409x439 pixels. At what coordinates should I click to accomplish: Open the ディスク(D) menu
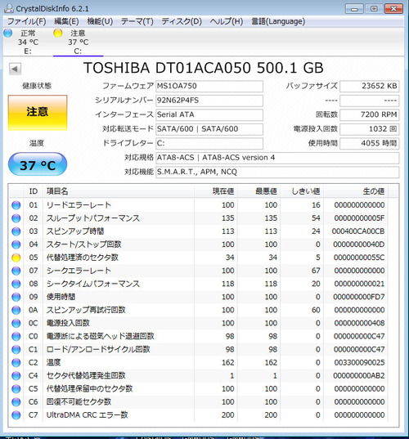182,21
